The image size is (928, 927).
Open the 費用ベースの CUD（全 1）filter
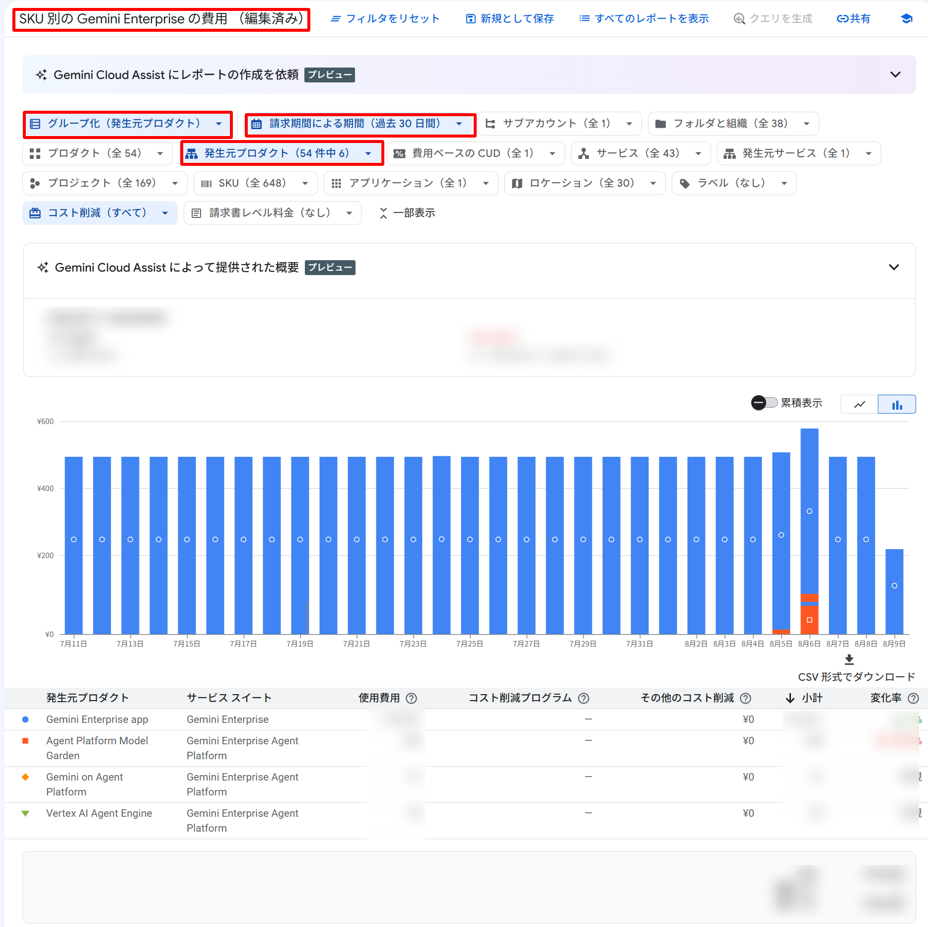click(x=476, y=153)
